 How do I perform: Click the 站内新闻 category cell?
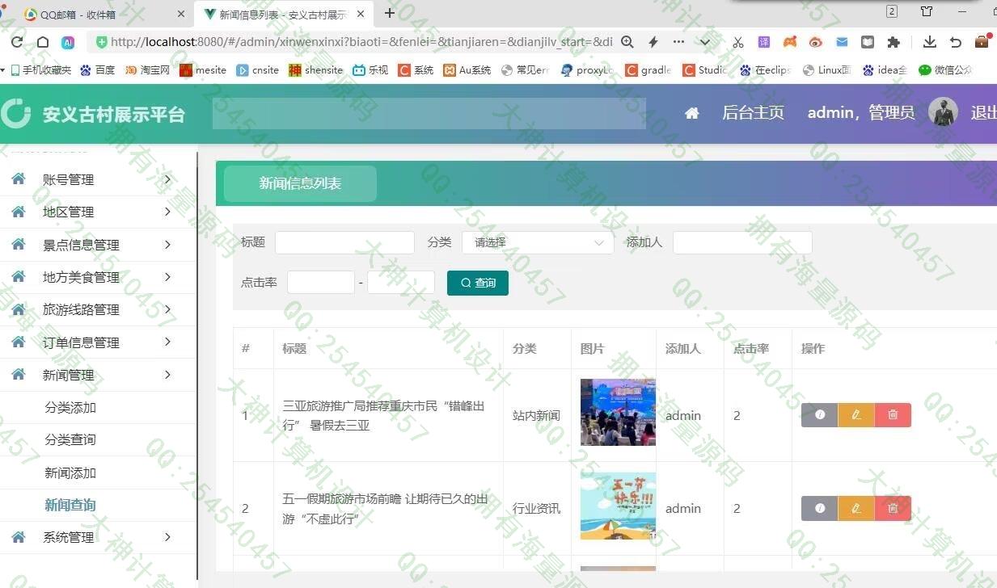536,415
